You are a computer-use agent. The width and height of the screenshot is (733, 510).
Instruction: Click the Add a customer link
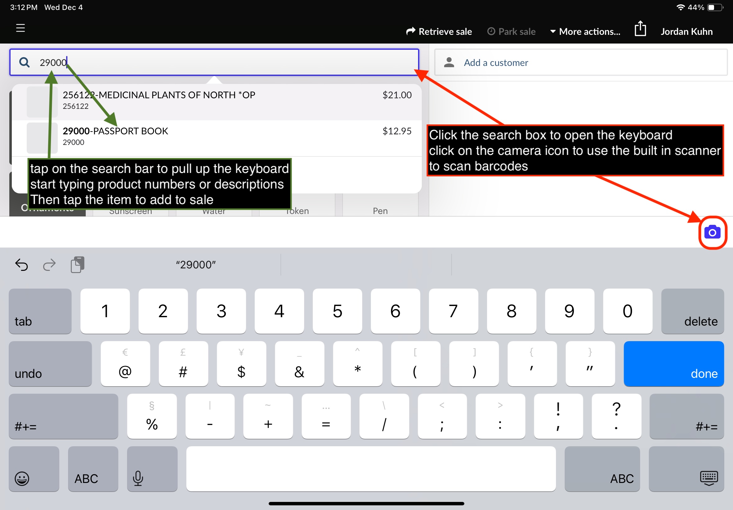pos(496,63)
